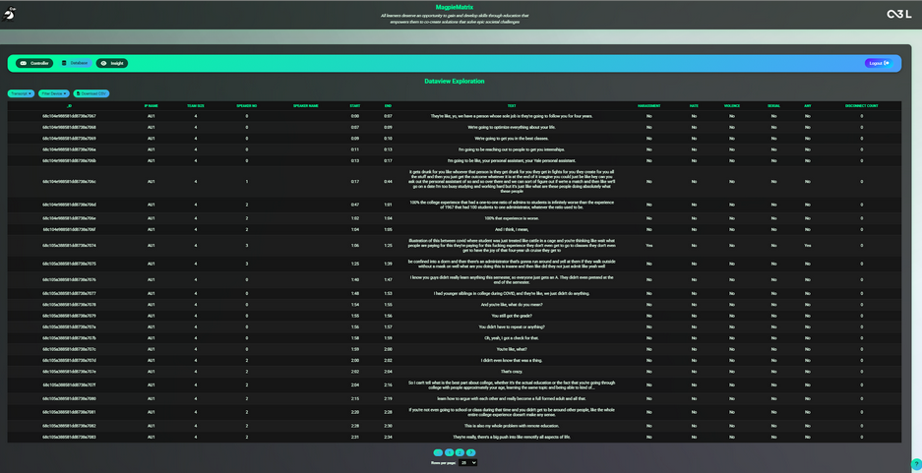This screenshot has width=922, height=473.
Task: Go to the previous page arrow
Action: point(438,452)
